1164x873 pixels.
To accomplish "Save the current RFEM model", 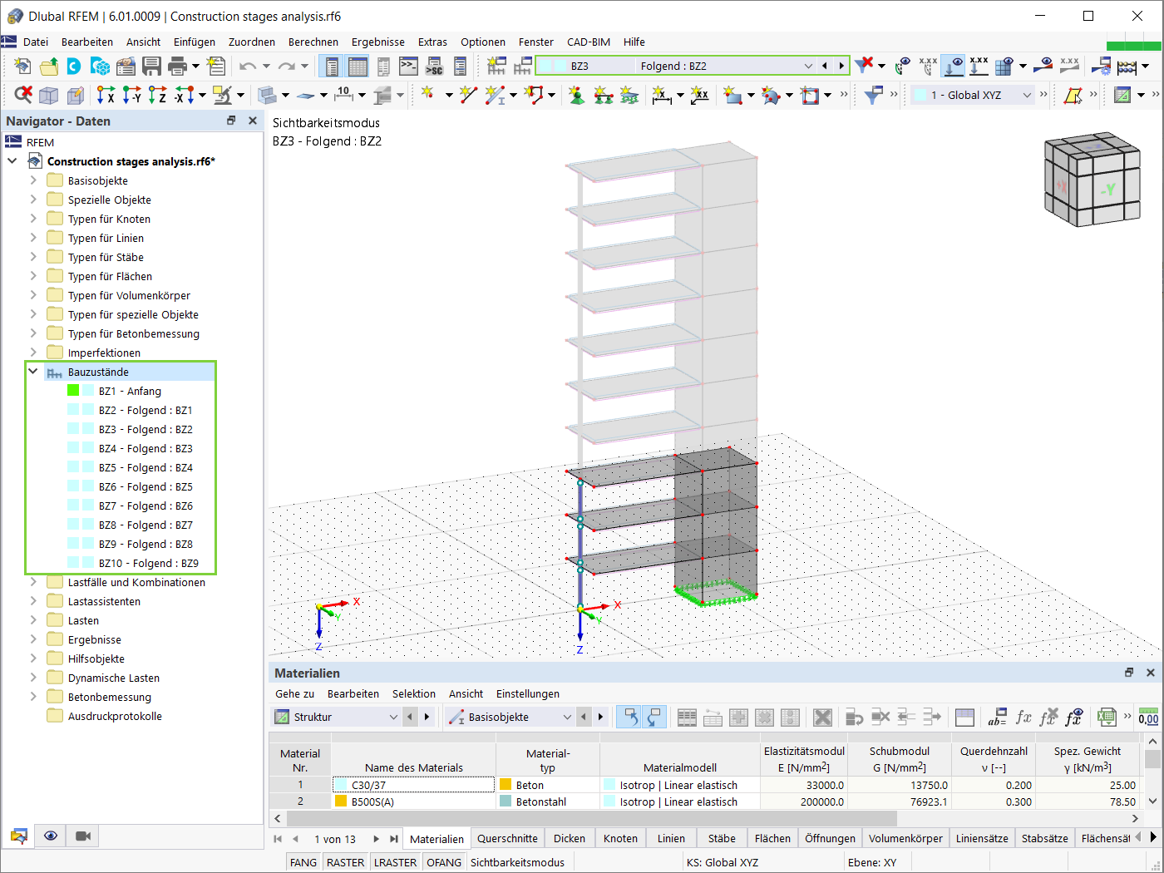I will 152,66.
